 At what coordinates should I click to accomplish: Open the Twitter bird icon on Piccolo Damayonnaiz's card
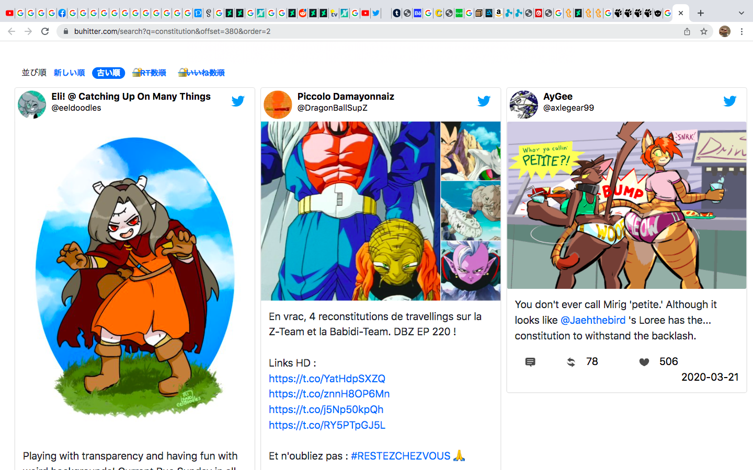tap(484, 101)
